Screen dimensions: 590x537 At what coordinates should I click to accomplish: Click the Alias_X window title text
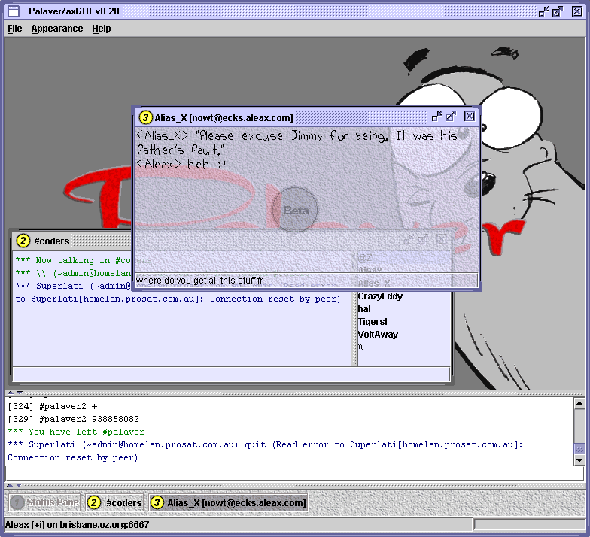pos(224,117)
